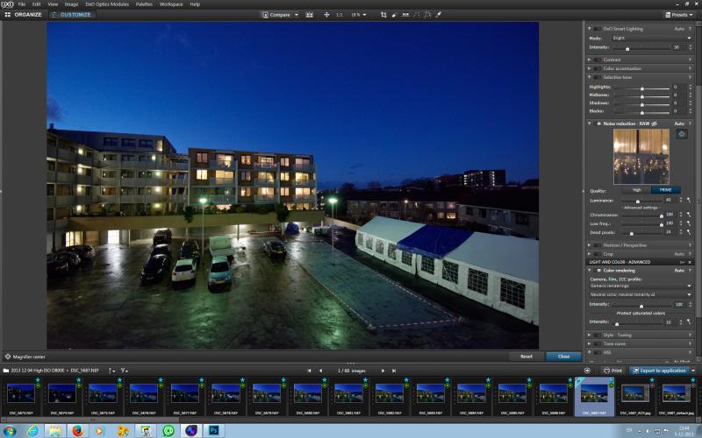Go to the first image in browser
The image size is (702, 438).
pos(309,371)
